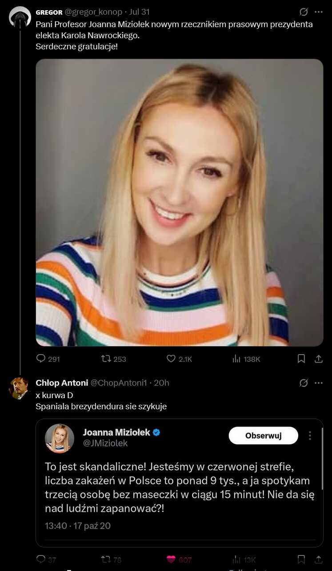Reply to GREGOR's post
The width and height of the screenshot is (332, 571).
click(x=41, y=359)
